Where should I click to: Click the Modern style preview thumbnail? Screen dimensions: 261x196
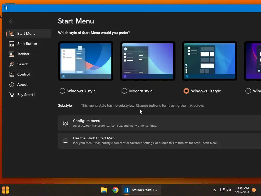[x=148, y=61]
